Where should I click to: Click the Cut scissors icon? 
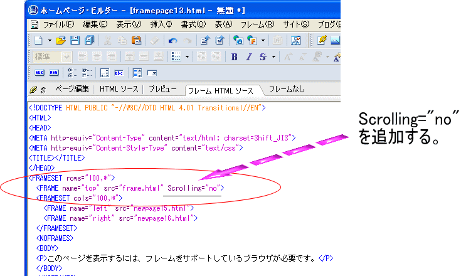108,40
